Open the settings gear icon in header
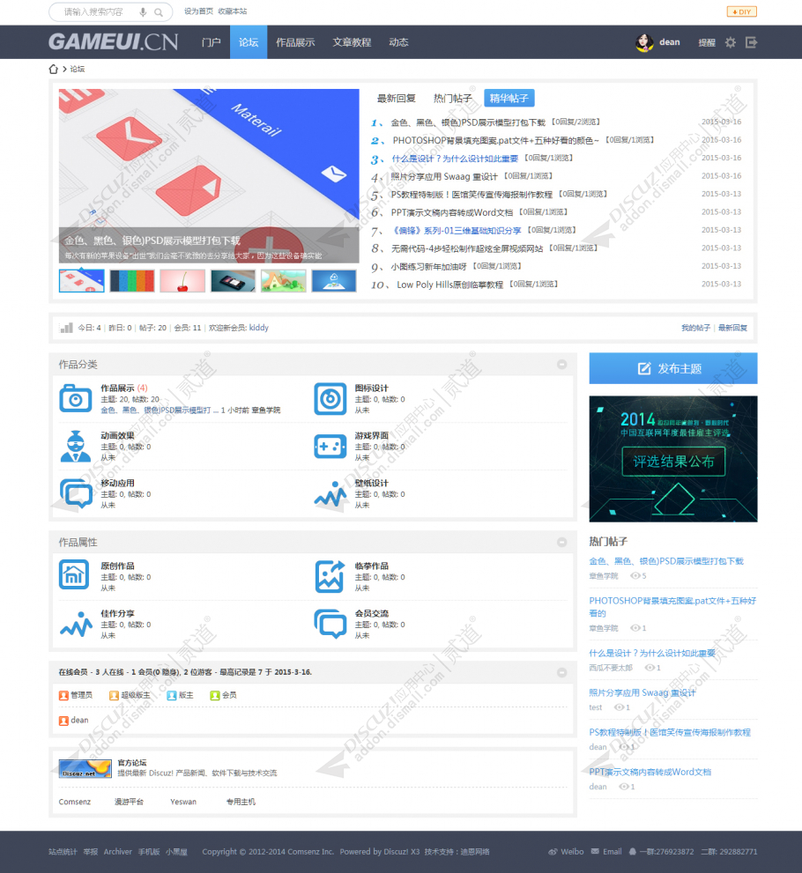The image size is (802, 873). click(730, 42)
